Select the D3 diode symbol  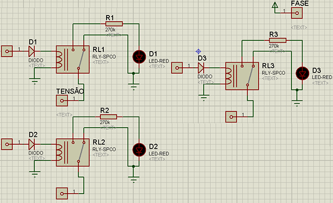[201, 68]
